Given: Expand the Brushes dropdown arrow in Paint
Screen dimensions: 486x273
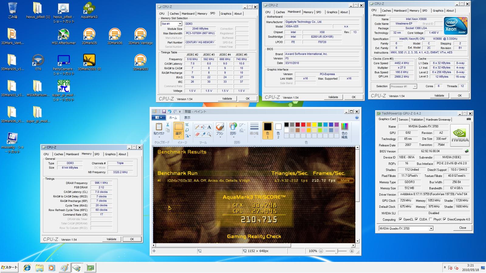Looking at the screenshot, I should [x=220, y=137].
